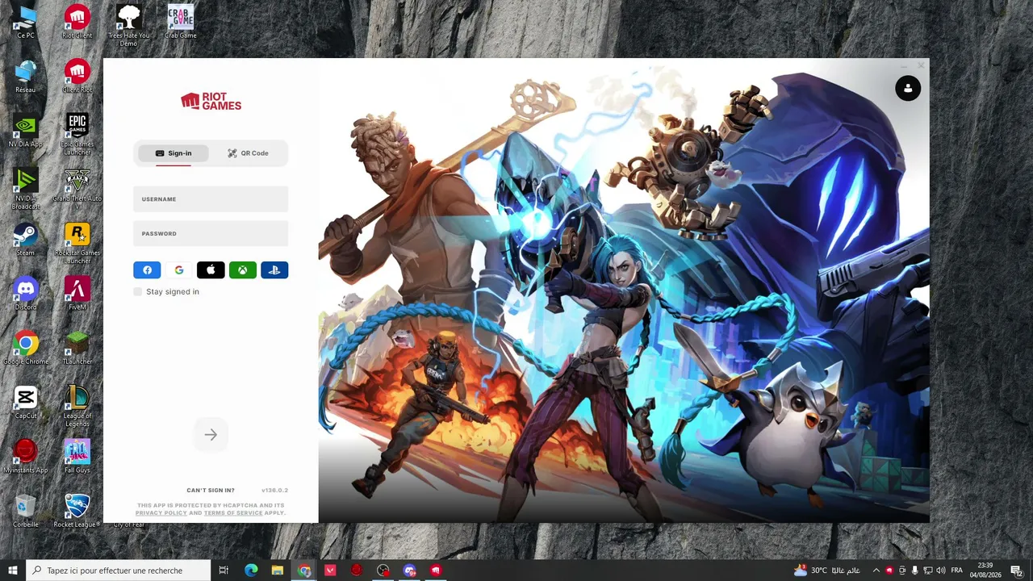The height and width of the screenshot is (581, 1033).
Task: Select the Riot Client desktop shortcut
Action: pyautogui.click(x=77, y=22)
